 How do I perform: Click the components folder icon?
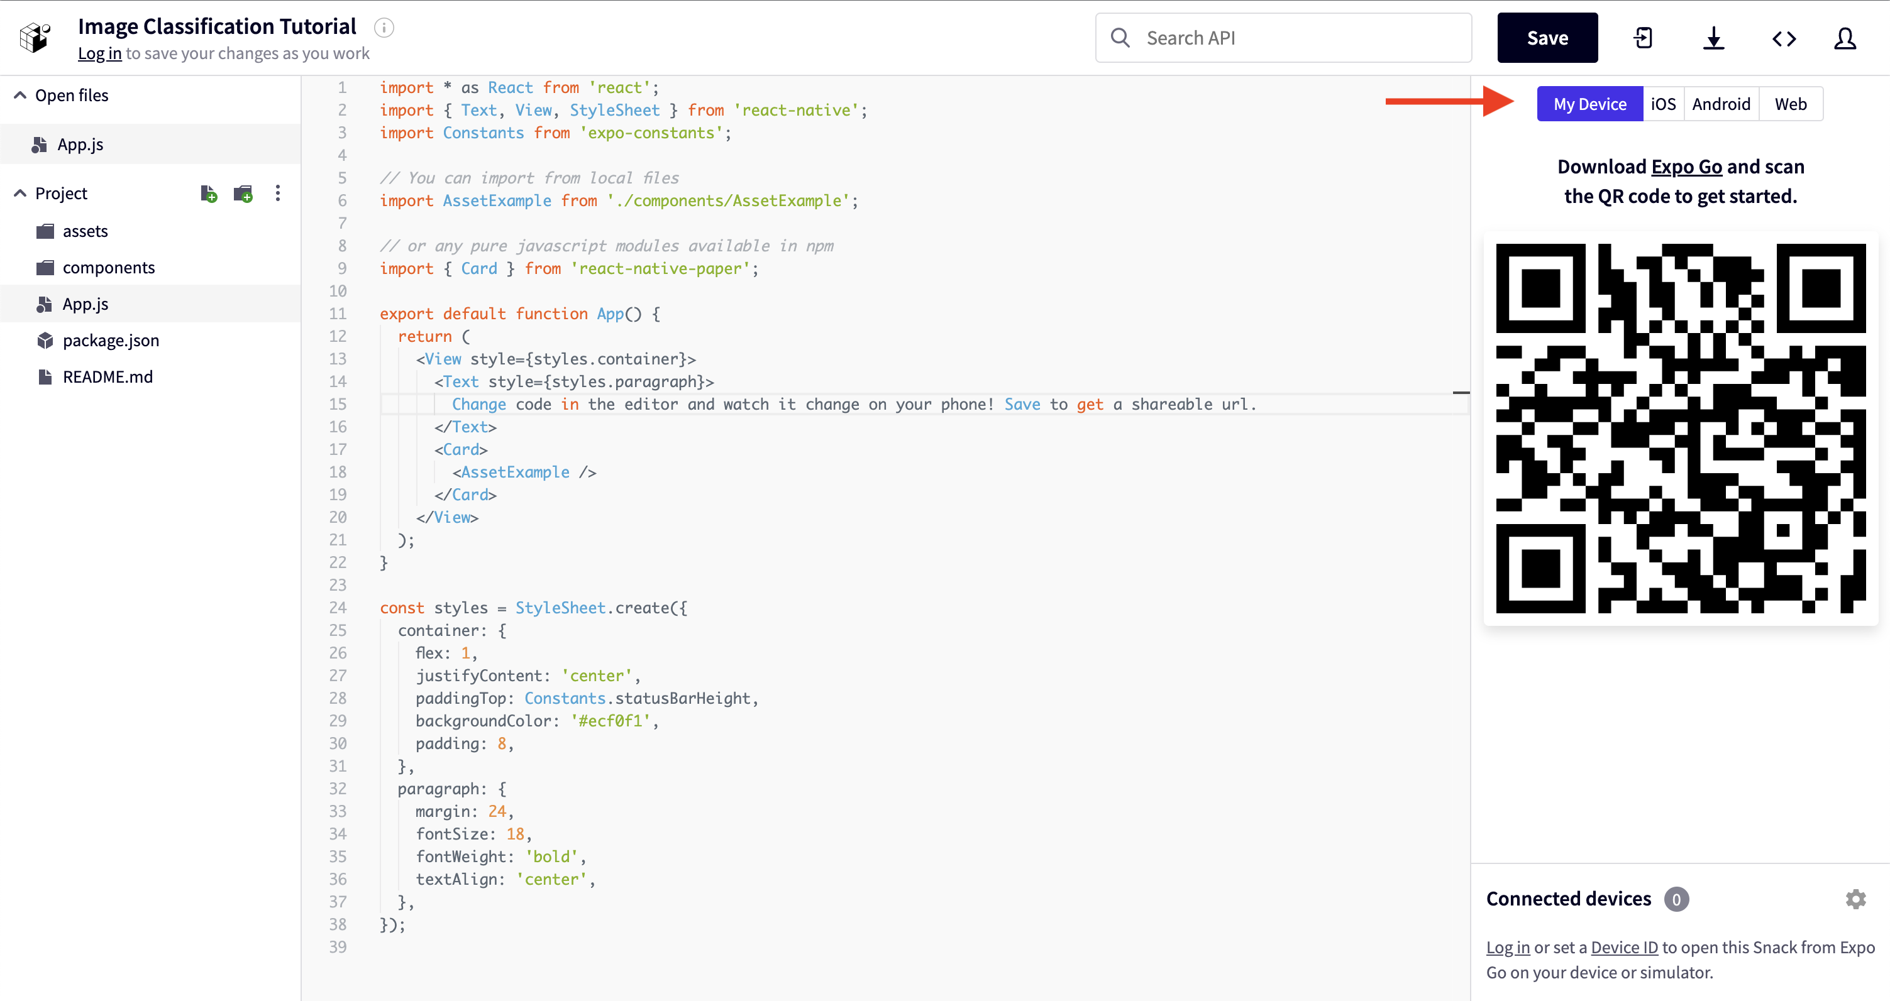(45, 268)
